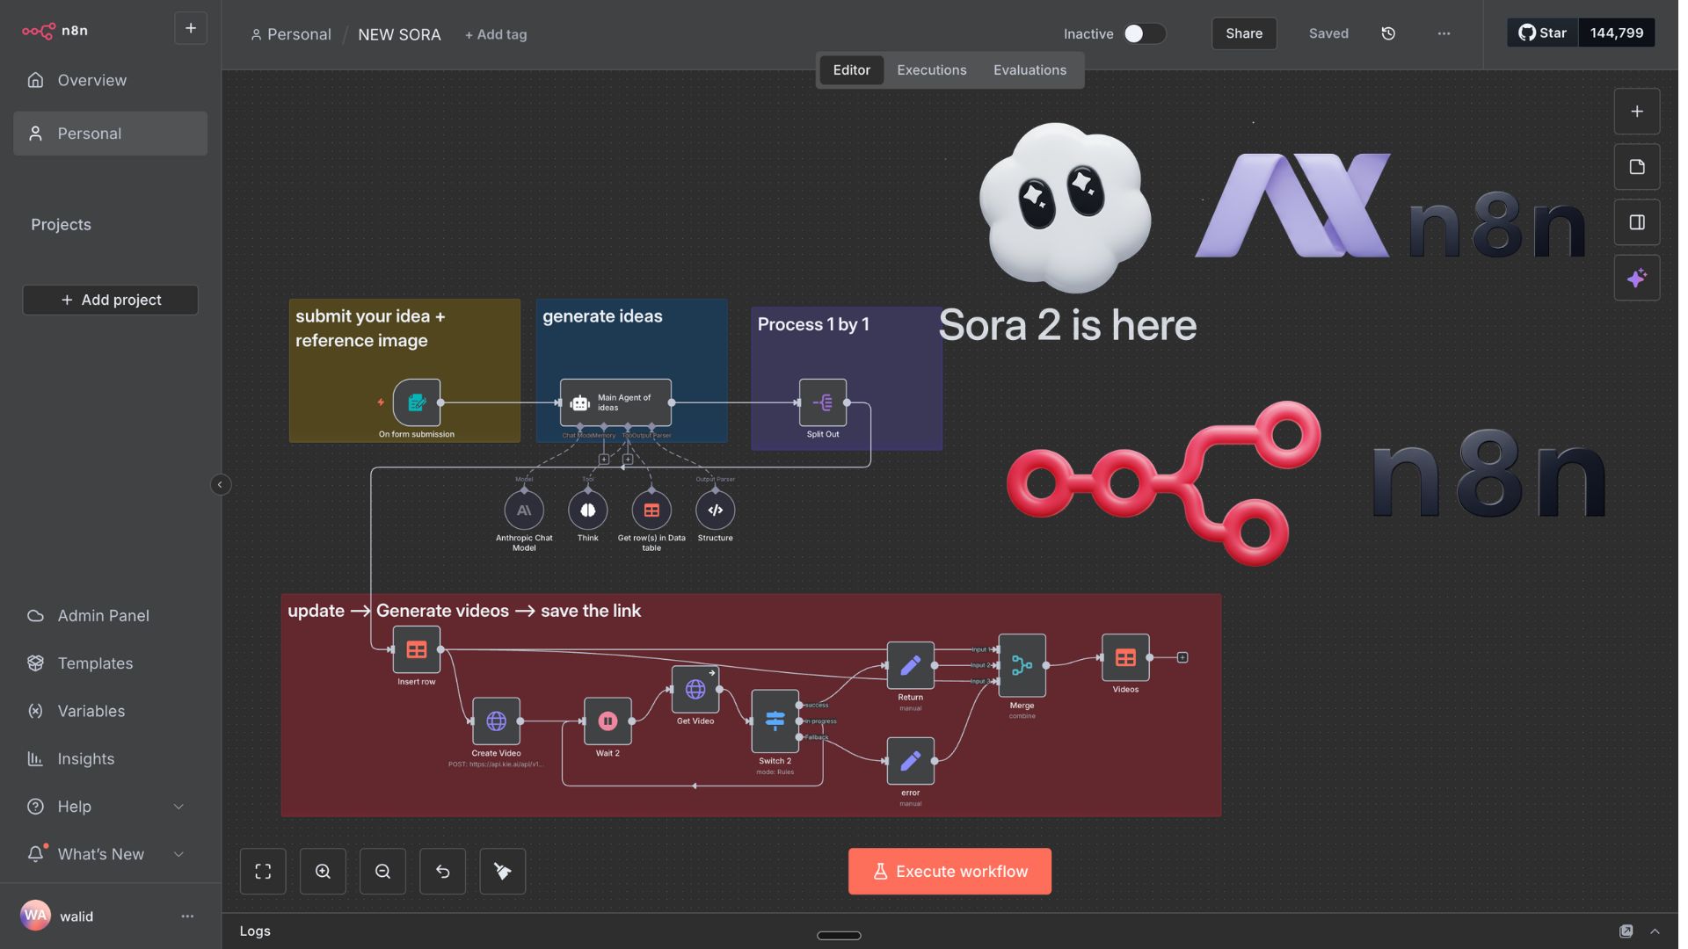Click the 144,799 star count

pyautogui.click(x=1617, y=33)
